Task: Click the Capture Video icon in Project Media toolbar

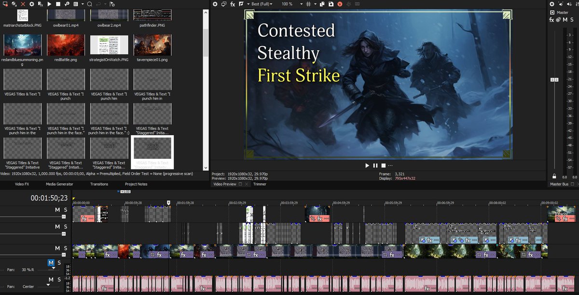Action: click(14, 4)
